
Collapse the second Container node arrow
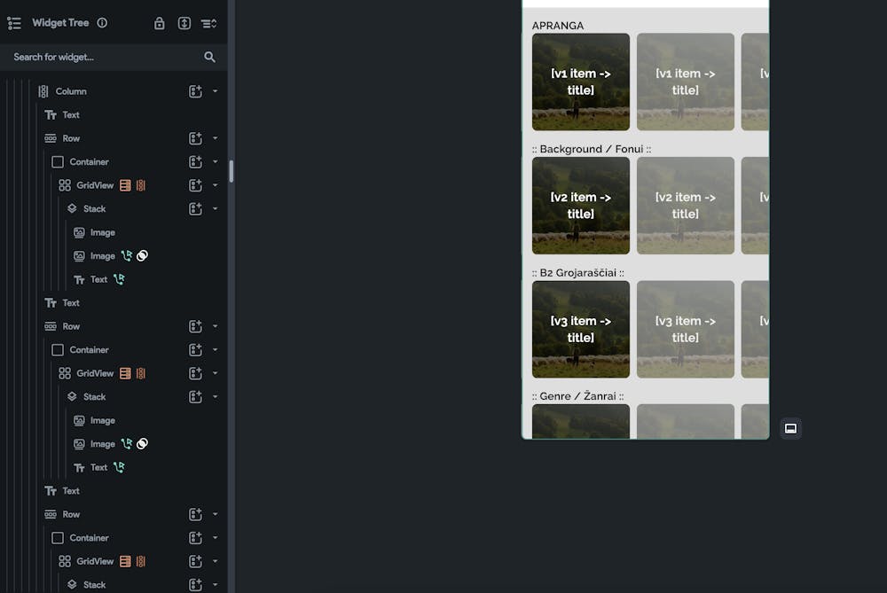pyautogui.click(x=215, y=350)
